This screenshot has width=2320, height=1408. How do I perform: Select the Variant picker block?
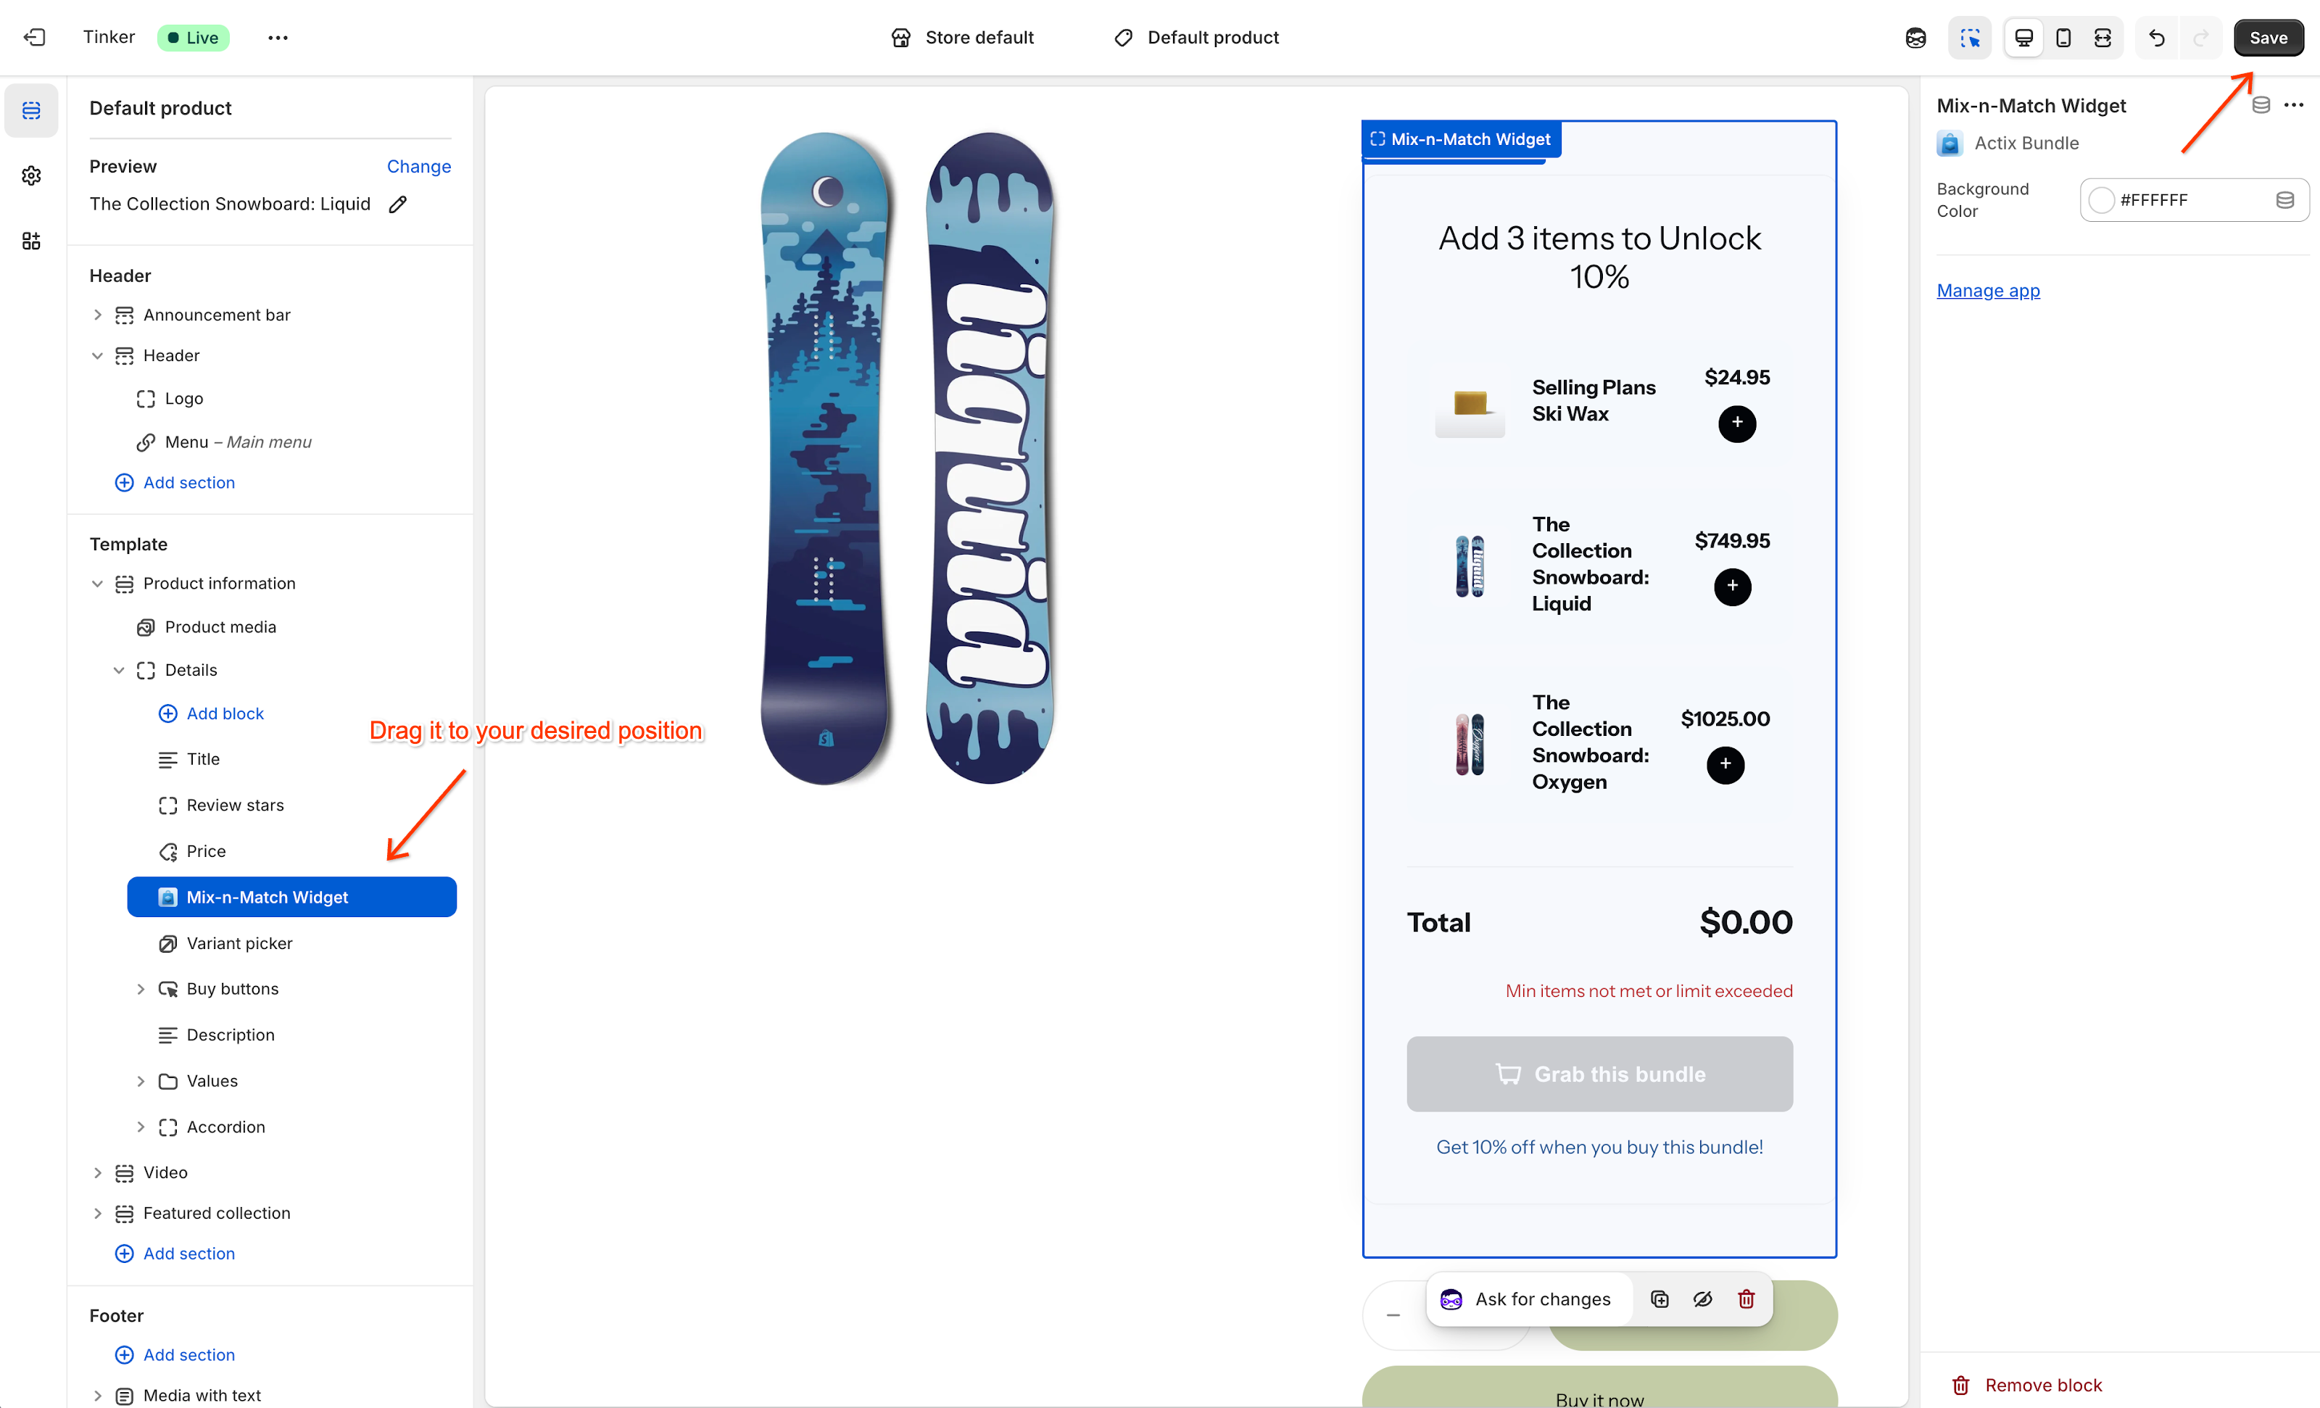point(239,943)
